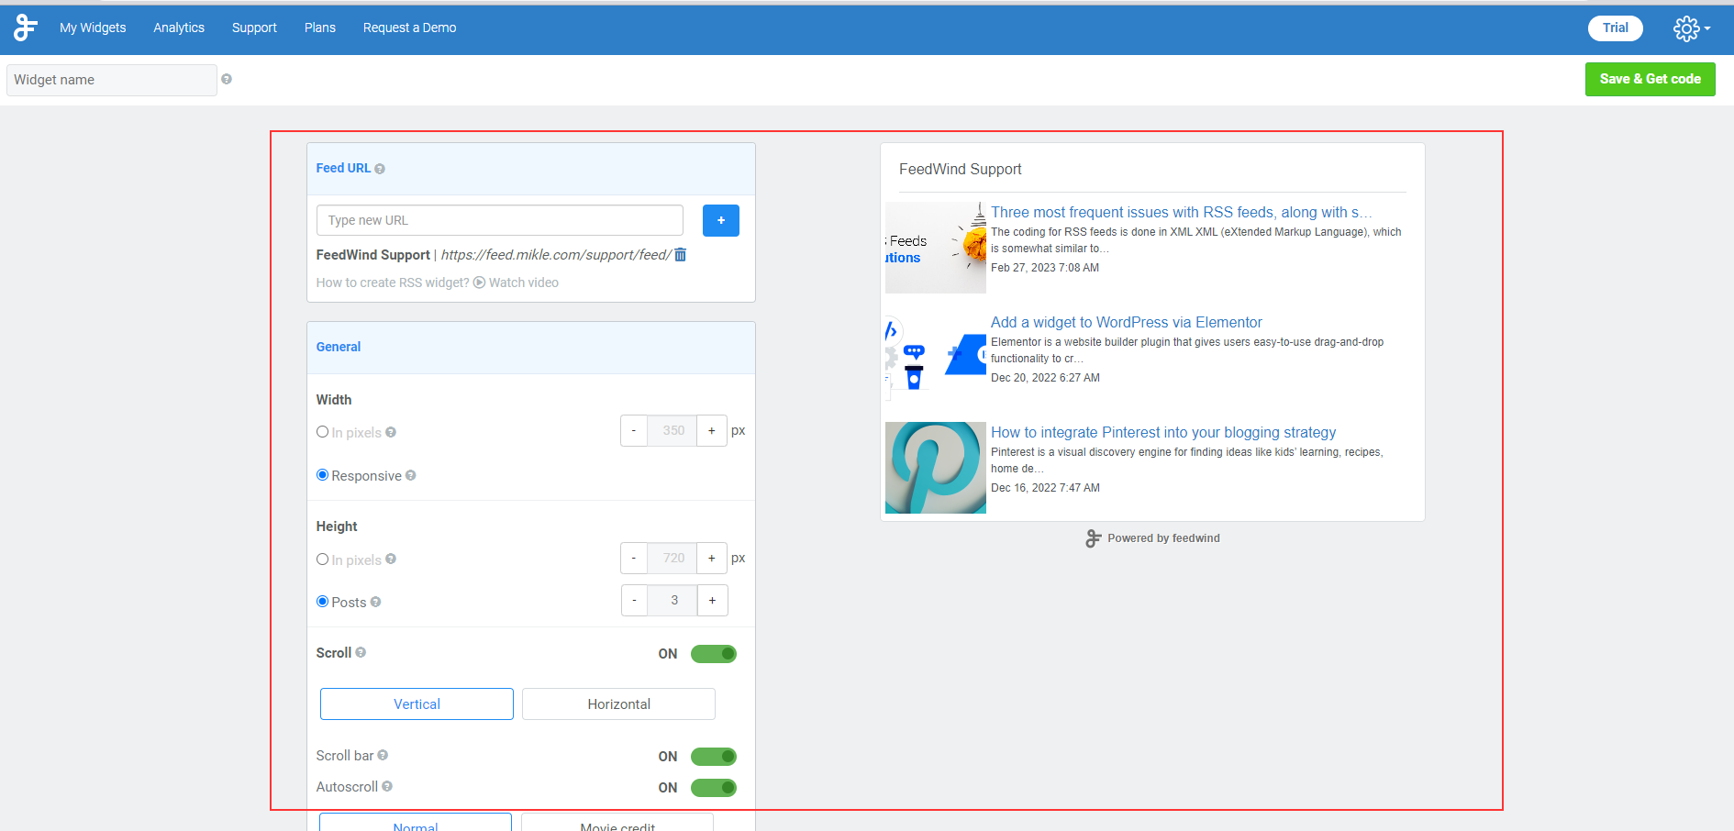
Task: Select Responsive width radio button
Action: (x=323, y=475)
